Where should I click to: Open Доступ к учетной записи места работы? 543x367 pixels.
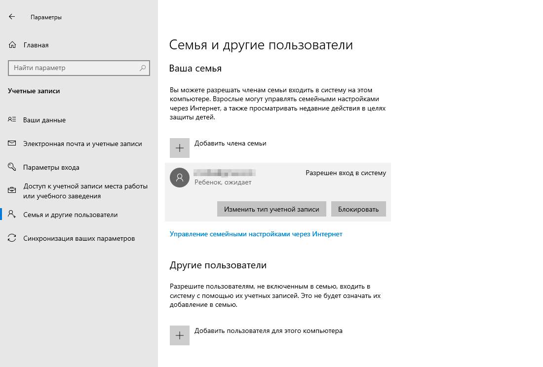click(x=85, y=191)
